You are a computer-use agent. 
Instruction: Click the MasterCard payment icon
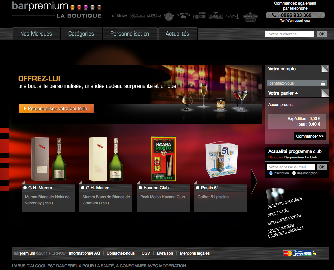288,253
